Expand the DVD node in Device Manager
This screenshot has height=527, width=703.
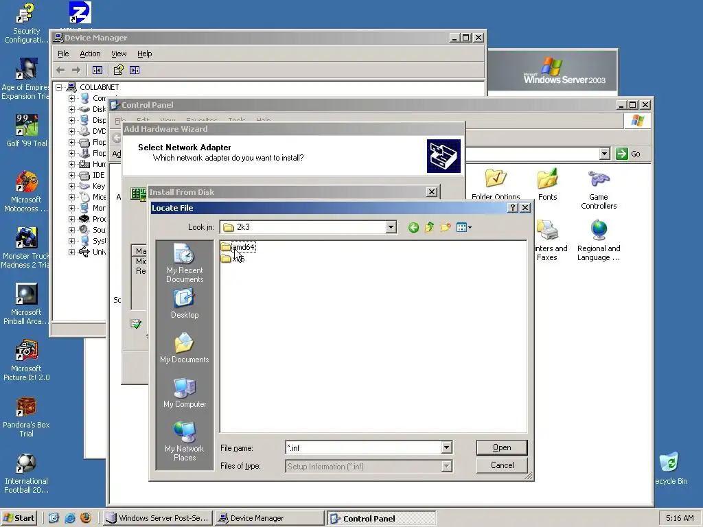click(71, 131)
